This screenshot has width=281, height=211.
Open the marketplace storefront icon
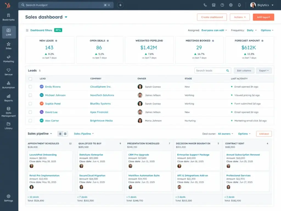coord(213,5)
